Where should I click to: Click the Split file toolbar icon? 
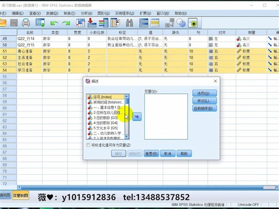(144, 23)
